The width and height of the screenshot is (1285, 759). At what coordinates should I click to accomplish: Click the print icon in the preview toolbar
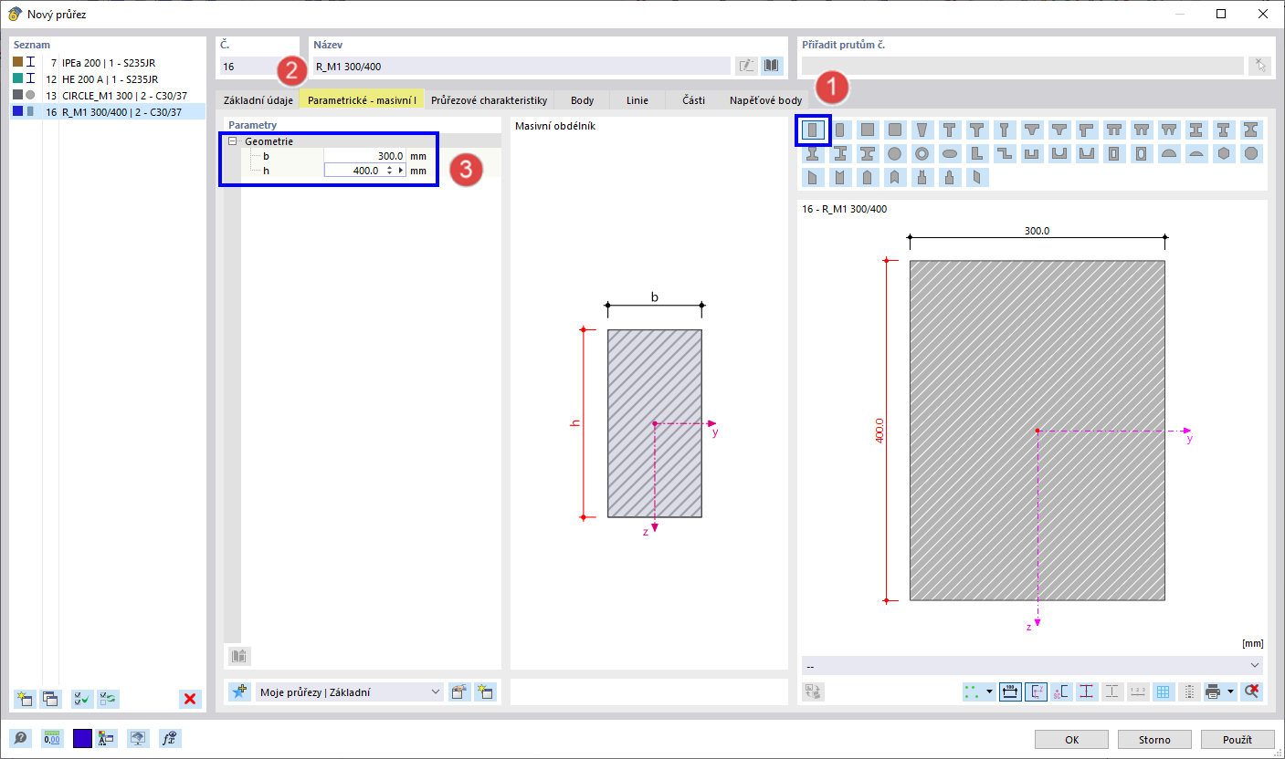[1213, 691]
